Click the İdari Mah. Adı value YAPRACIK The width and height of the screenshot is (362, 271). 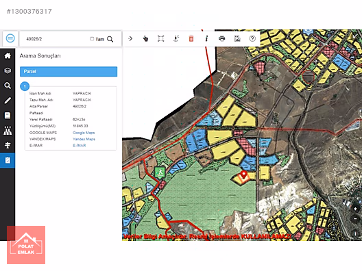(x=82, y=93)
